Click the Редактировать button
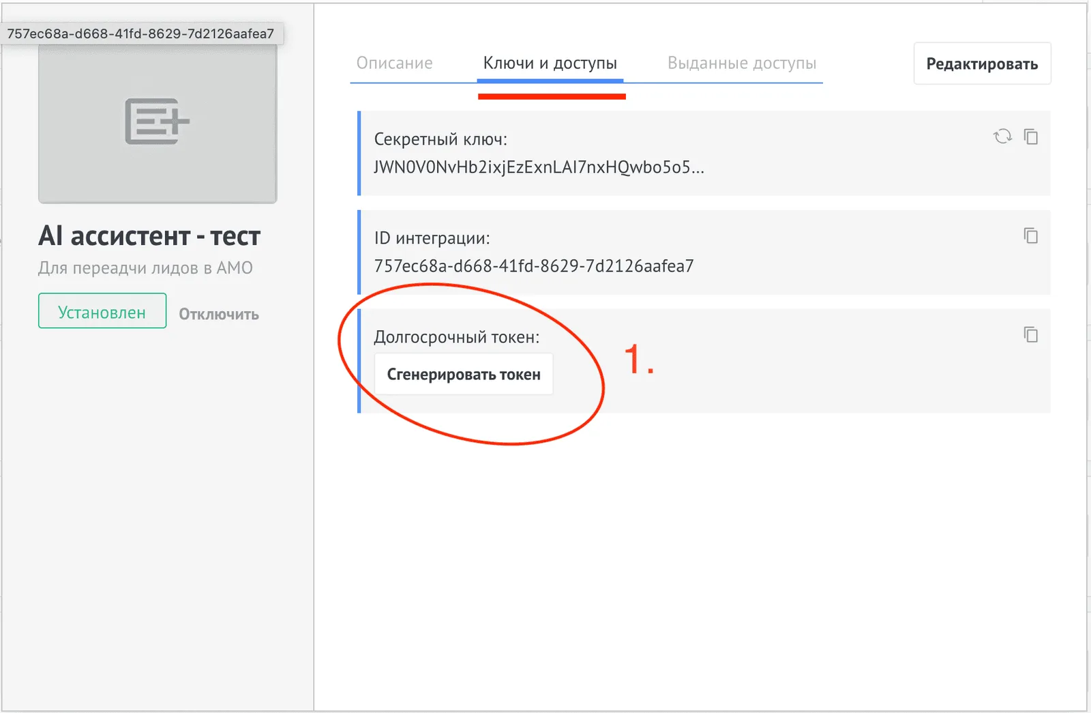The width and height of the screenshot is (1091, 713). click(x=982, y=64)
